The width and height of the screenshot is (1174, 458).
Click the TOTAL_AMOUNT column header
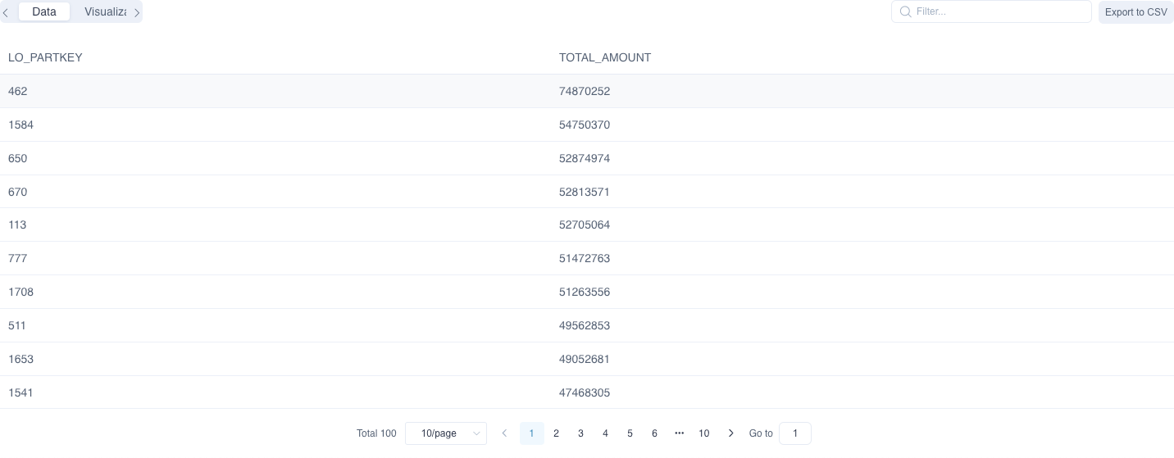click(605, 57)
